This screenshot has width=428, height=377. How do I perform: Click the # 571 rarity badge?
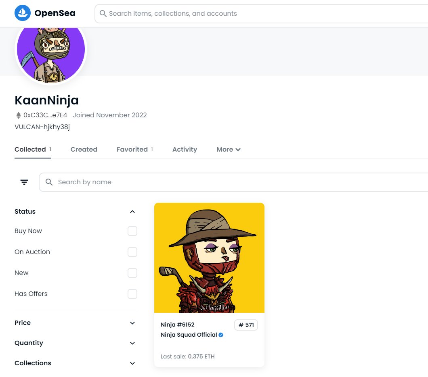[x=246, y=325]
